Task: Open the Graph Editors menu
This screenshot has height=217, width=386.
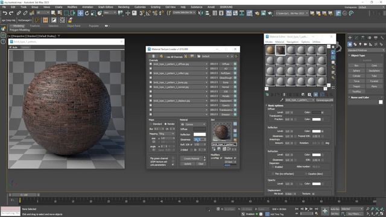Action: [x=106, y=7]
